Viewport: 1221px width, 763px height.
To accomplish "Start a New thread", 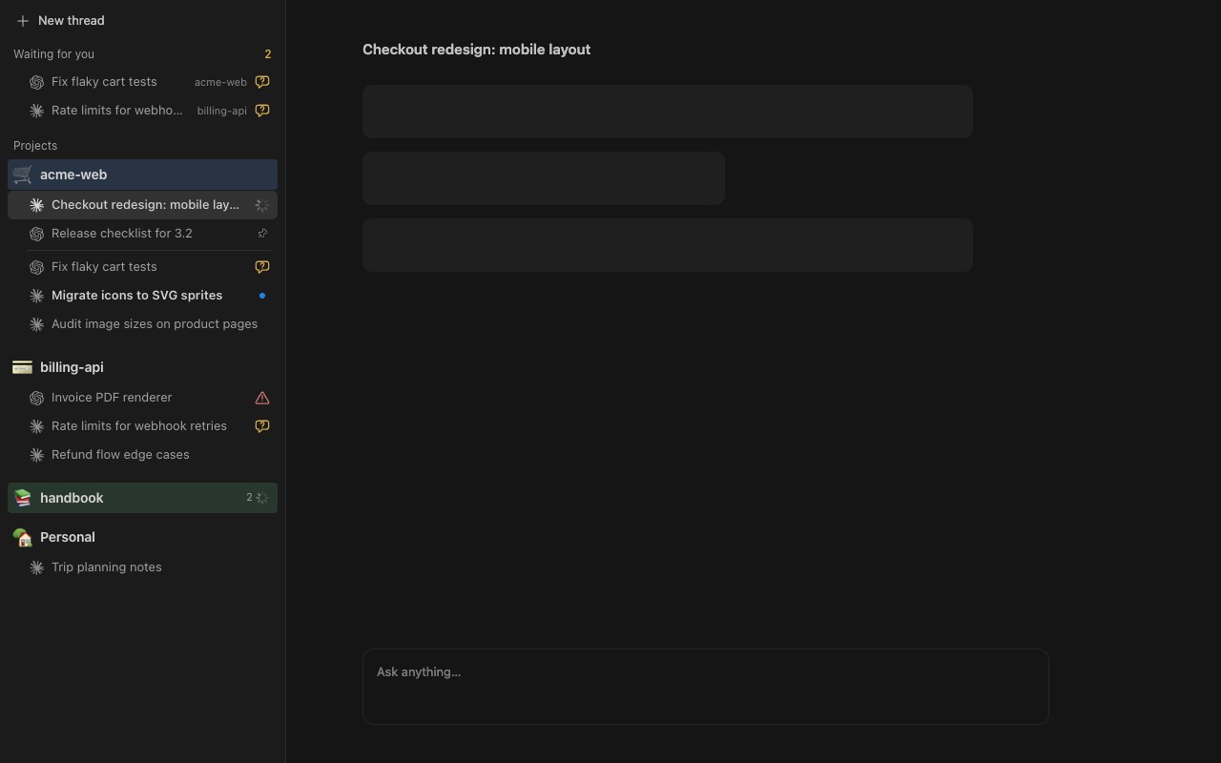I will (59, 20).
